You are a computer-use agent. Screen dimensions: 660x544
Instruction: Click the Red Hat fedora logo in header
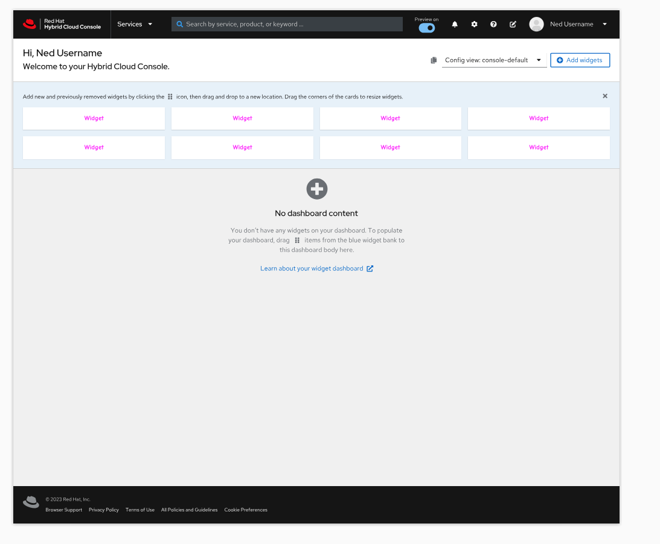tap(30, 24)
